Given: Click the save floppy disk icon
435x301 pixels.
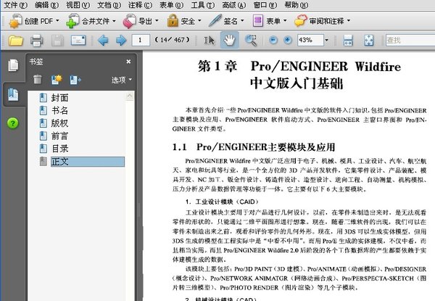Looking at the screenshot, I should 57,41.
